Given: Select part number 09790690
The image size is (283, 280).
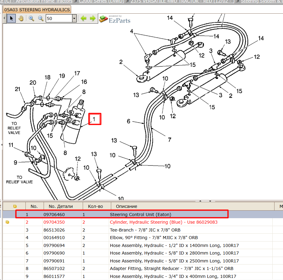Looking at the screenshot, I should point(54,253).
